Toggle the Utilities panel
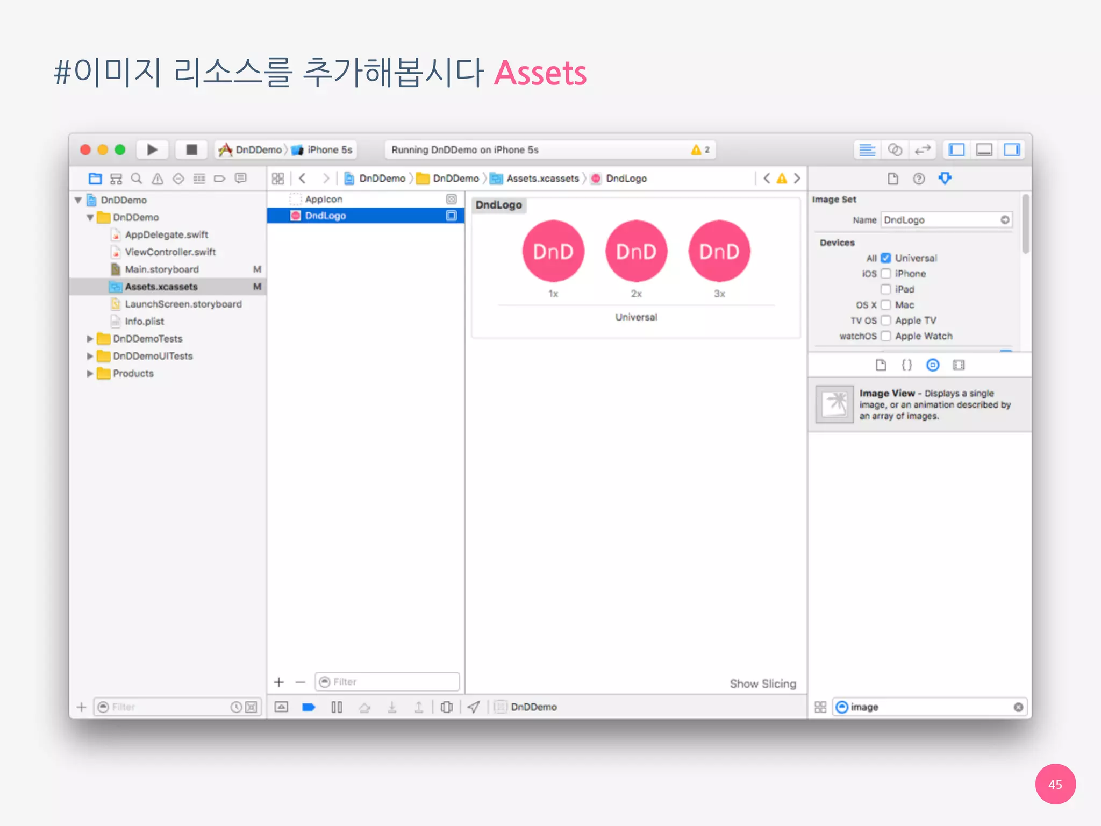Image resolution: width=1101 pixels, height=826 pixels. click(x=1012, y=149)
